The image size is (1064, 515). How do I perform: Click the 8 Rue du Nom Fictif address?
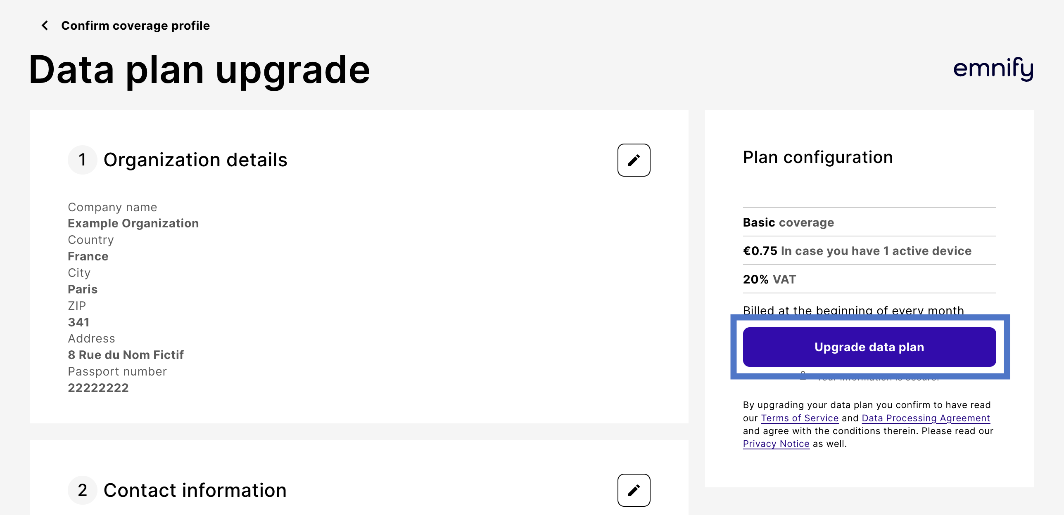(126, 355)
